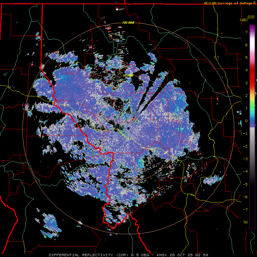
Task: Click the color scale value 4
Action: point(246,70)
